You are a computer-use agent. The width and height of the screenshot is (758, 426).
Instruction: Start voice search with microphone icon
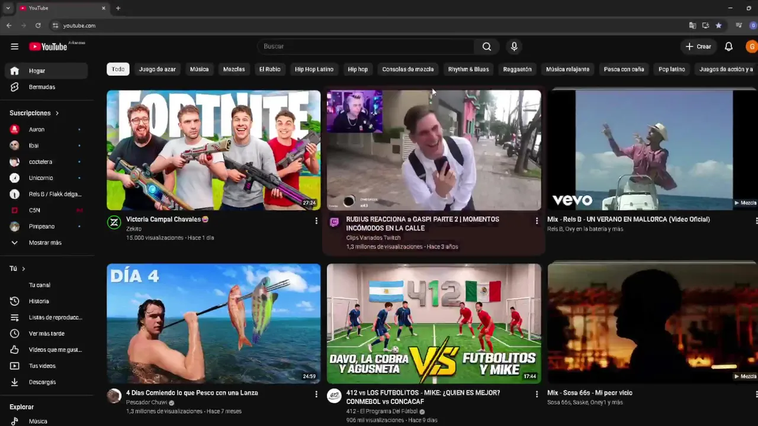click(514, 46)
